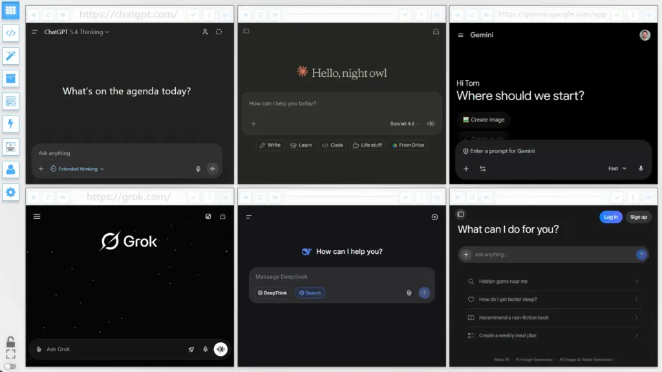Click the plus attachment icon in Claude's input

coord(253,124)
